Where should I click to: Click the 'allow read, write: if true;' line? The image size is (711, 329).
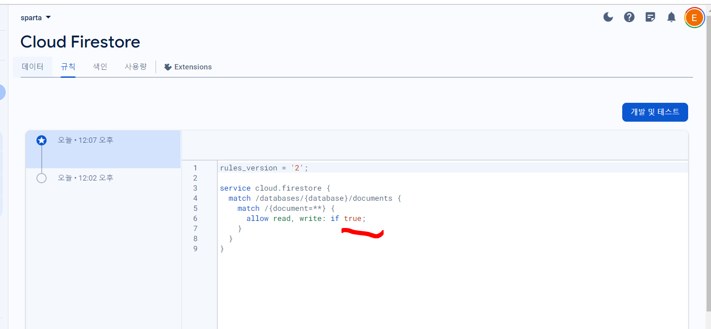[x=306, y=218]
